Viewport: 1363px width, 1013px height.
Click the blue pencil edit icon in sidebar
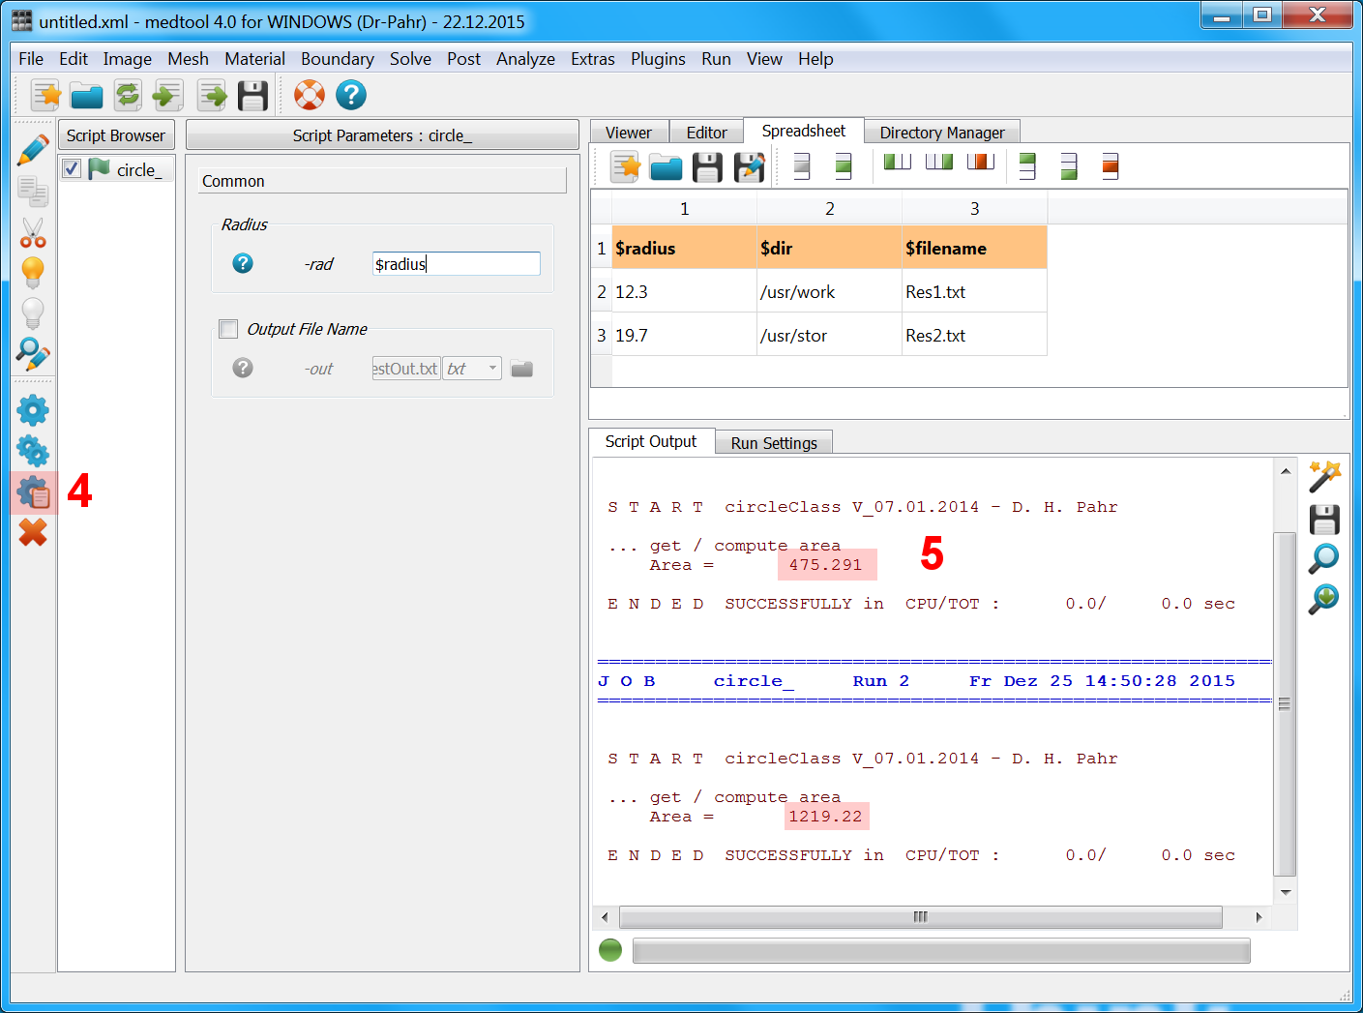pyautogui.click(x=33, y=150)
